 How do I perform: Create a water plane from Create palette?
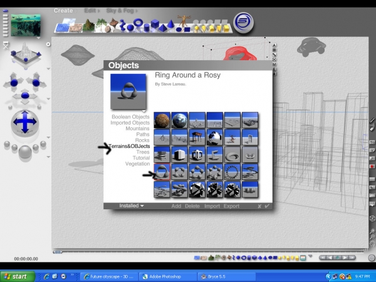[x=62, y=28]
